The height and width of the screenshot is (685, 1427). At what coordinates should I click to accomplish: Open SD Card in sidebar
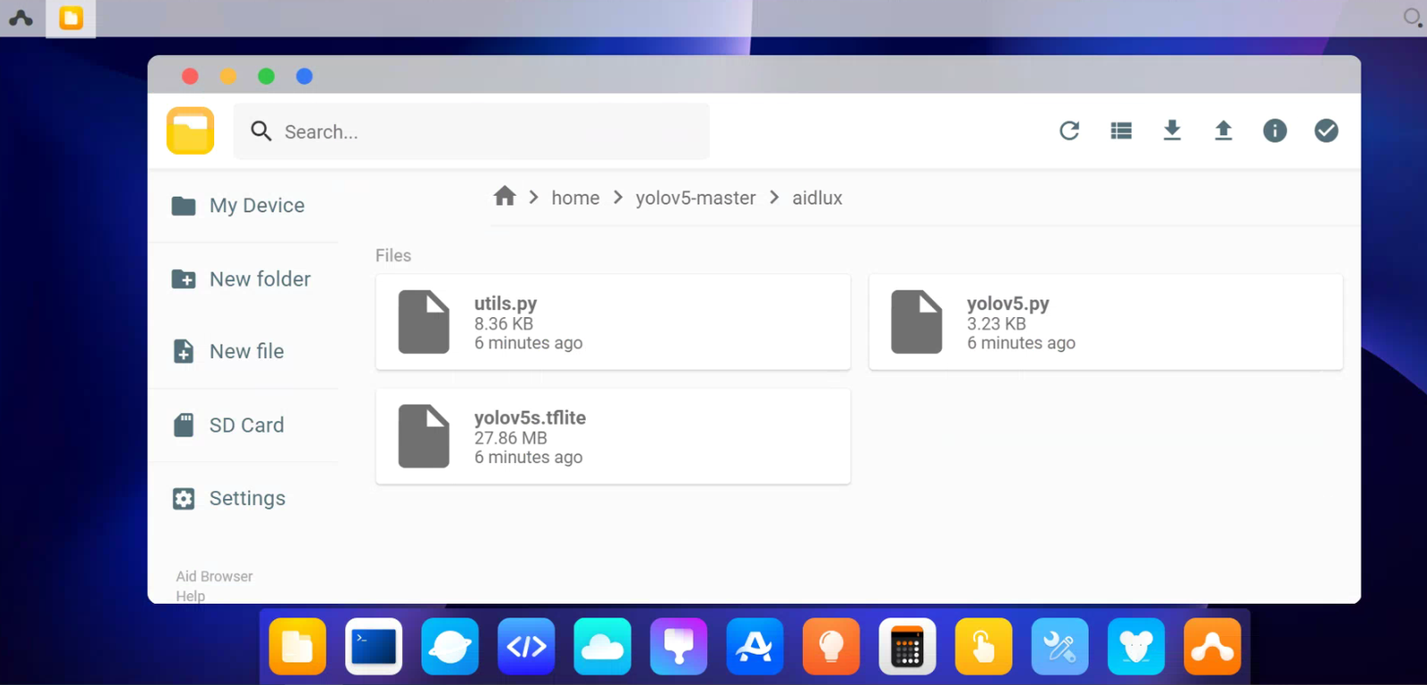243,425
